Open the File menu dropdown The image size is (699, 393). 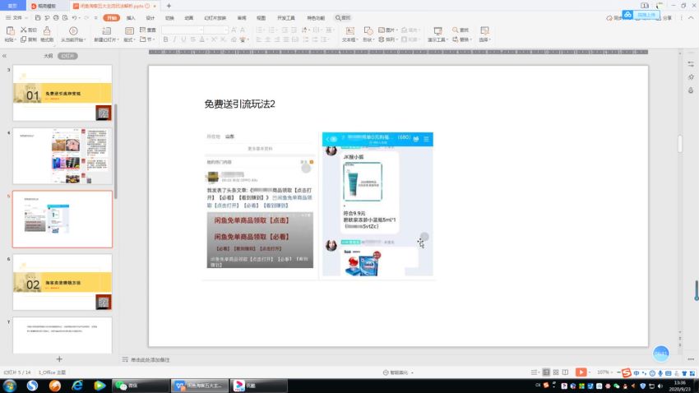tap(16, 18)
